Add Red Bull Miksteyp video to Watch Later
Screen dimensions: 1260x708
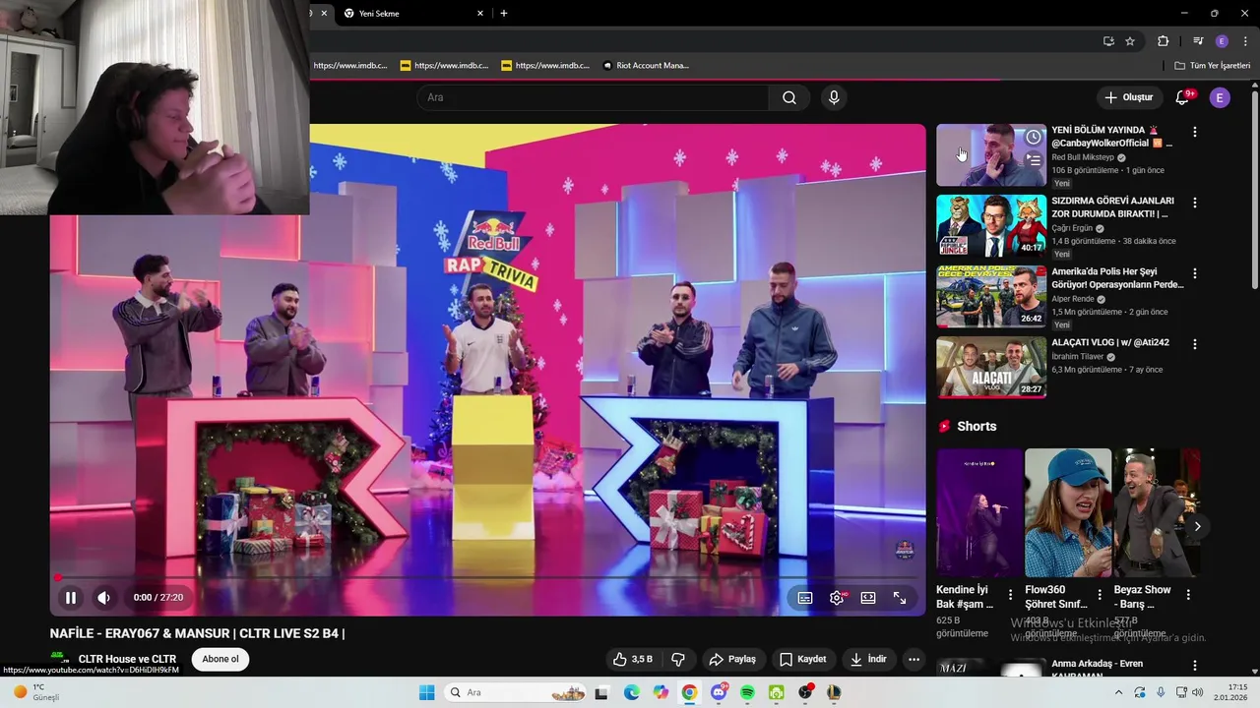pos(1033,137)
